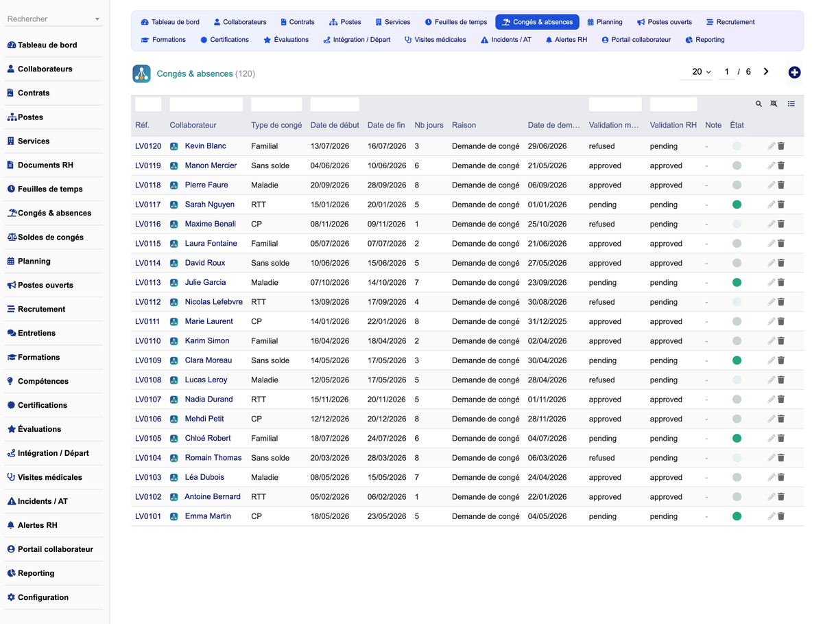This screenshot has width=823, height=624.
Task: Open the Recrutement top tab
Action: pos(730,22)
